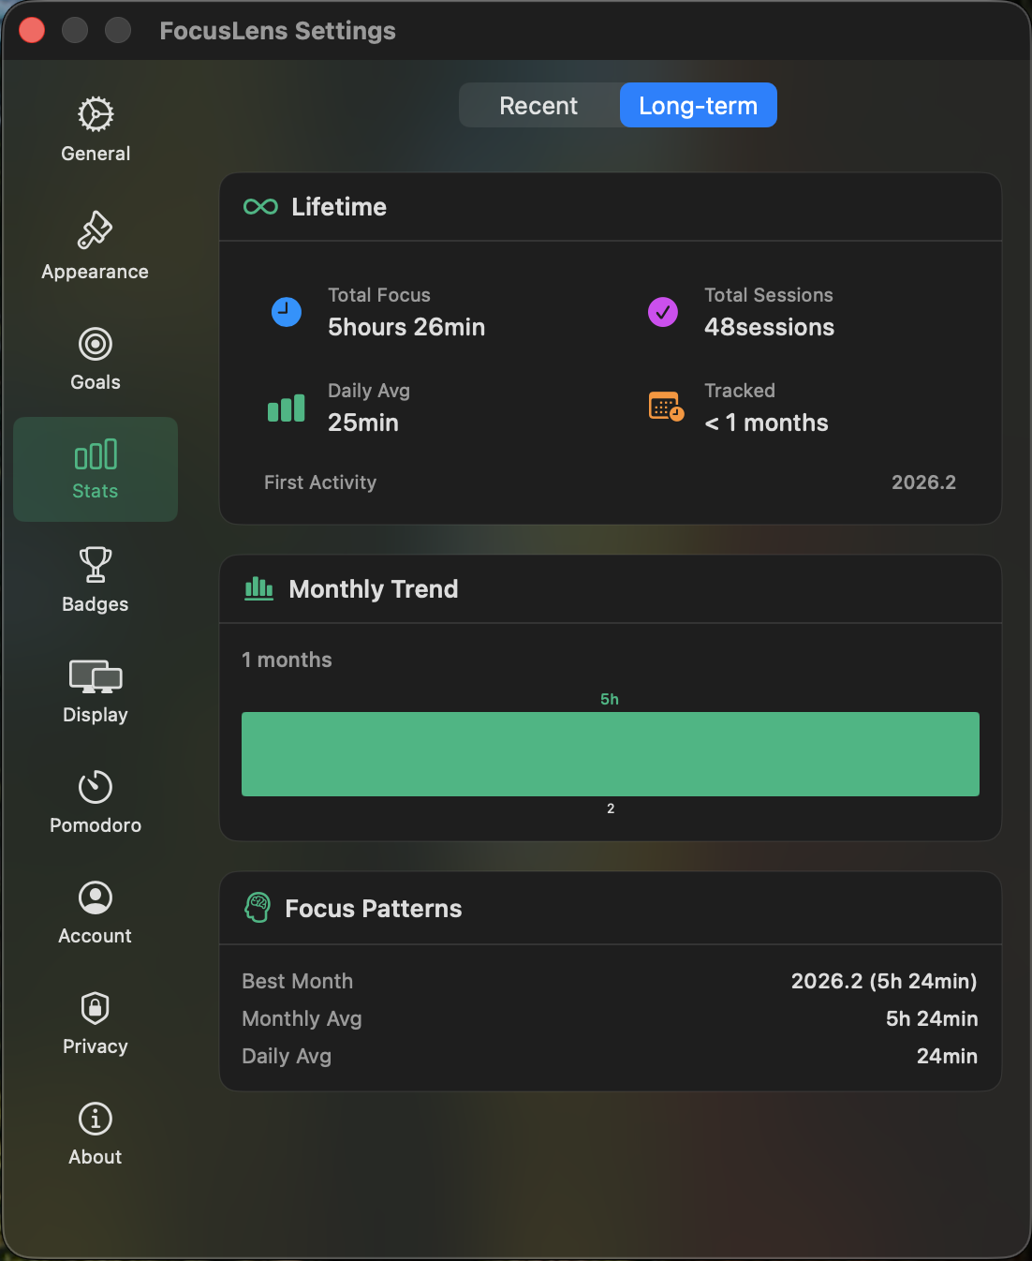Select Stats bar chart icon
Viewport: 1032px width, 1261px height.
pos(96,454)
